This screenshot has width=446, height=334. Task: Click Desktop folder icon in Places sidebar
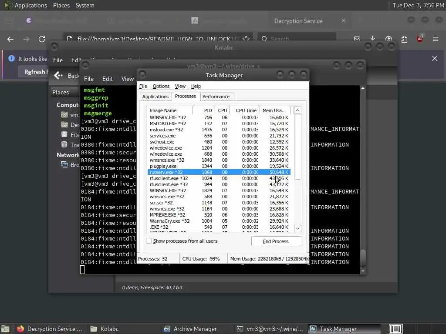pos(64,125)
